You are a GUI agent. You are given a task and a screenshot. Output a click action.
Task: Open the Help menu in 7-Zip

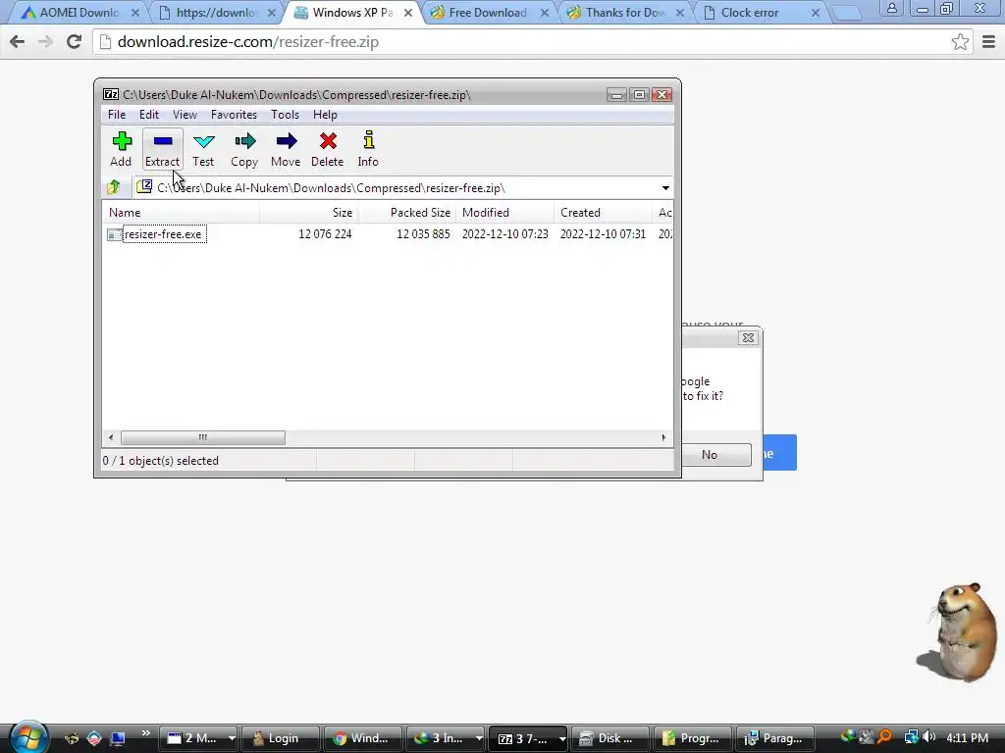325,115
